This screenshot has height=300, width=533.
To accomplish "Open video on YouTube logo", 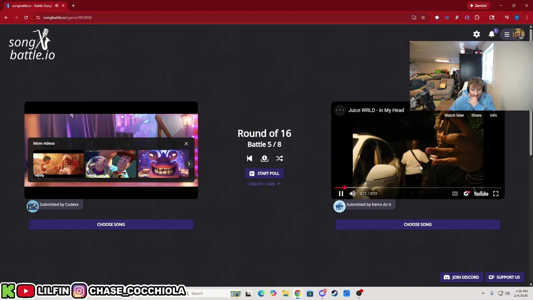I will (481, 193).
